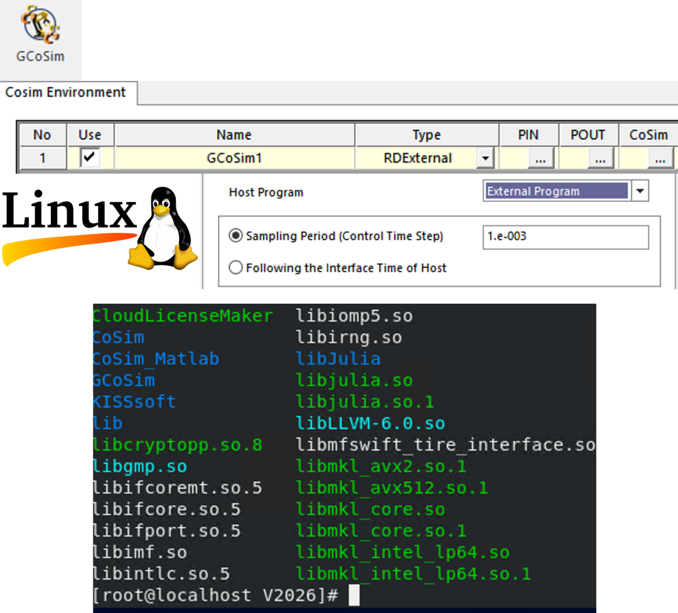Viewport: 678px width, 613px height.
Task: Click libmfswift_tire_interface.so in terminal
Action: [445, 445]
